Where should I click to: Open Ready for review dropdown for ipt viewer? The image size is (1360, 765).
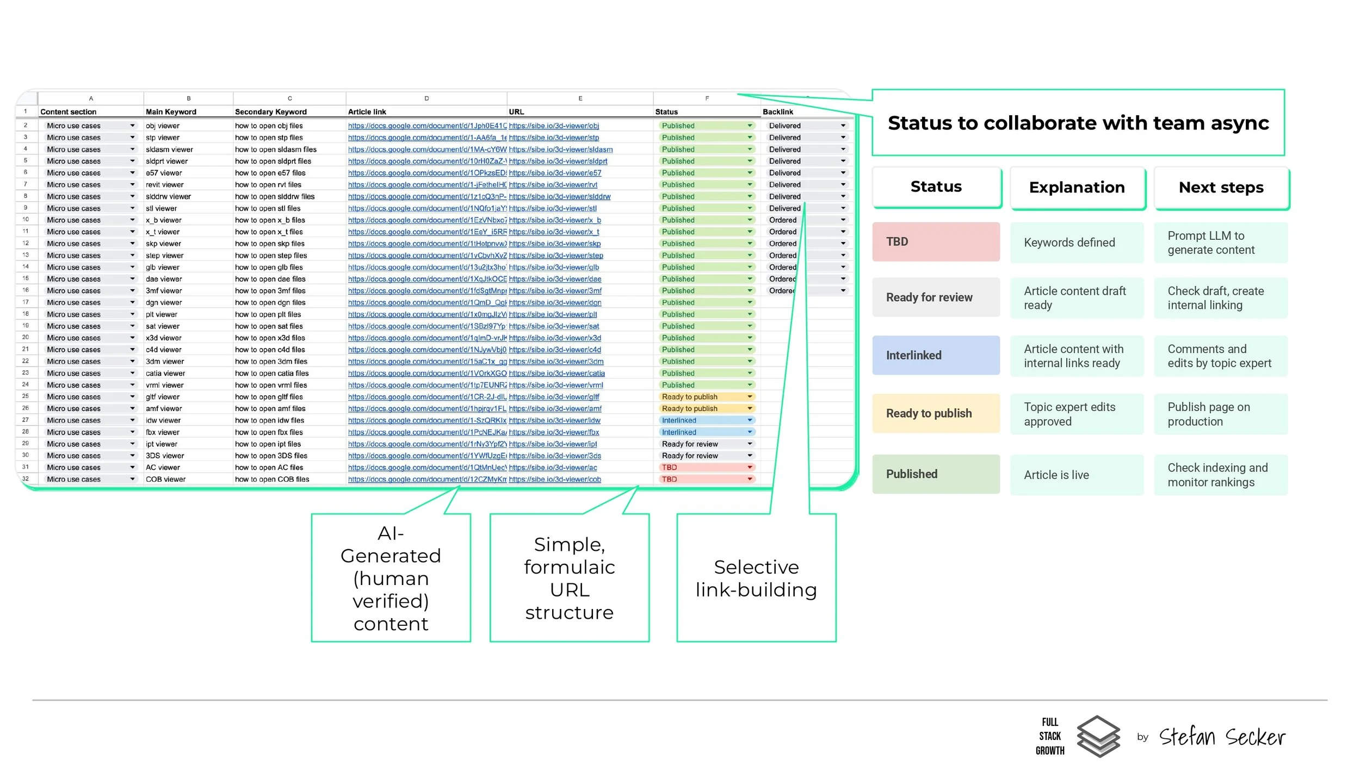pyautogui.click(x=750, y=444)
